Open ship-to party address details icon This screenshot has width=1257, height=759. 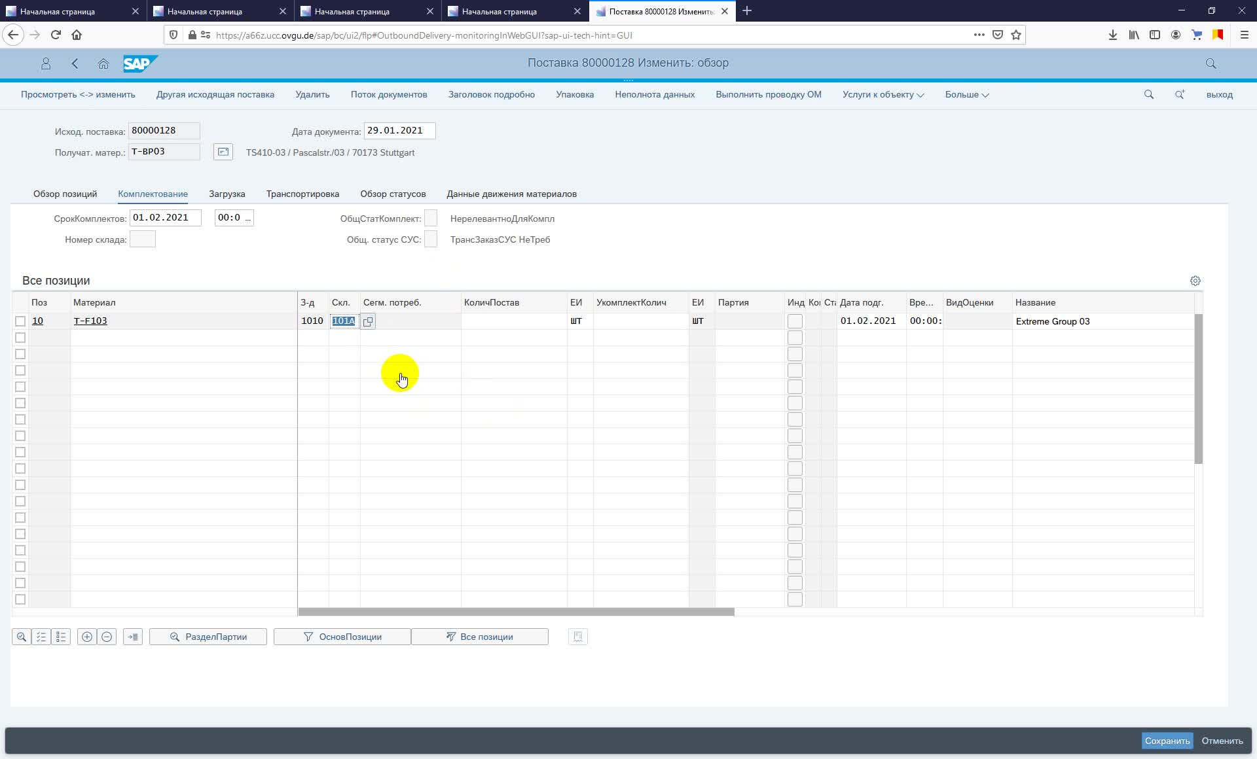pyautogui.click(x=223, y=152)
